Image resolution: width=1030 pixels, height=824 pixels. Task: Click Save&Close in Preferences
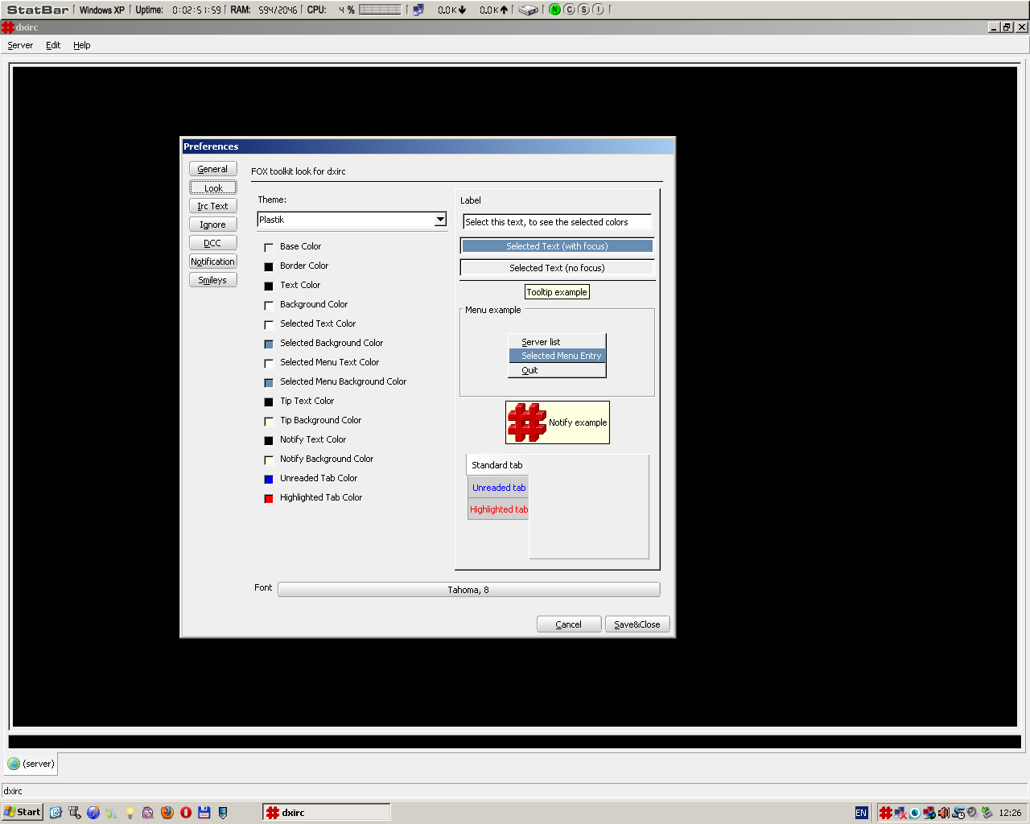coord(637,624)
